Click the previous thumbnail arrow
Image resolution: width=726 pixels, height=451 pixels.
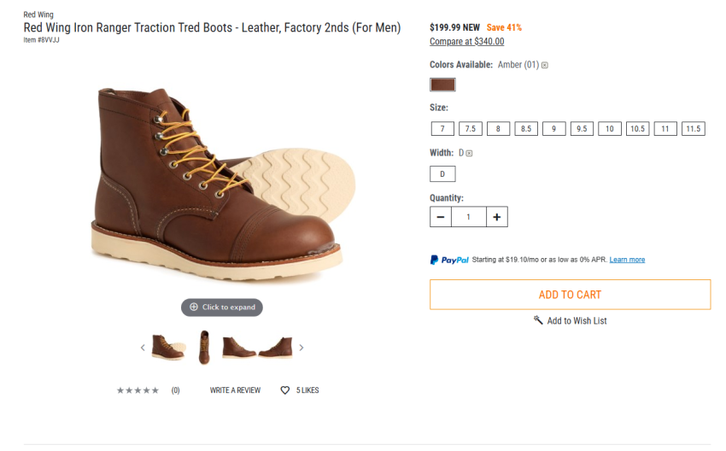(143, 348)
